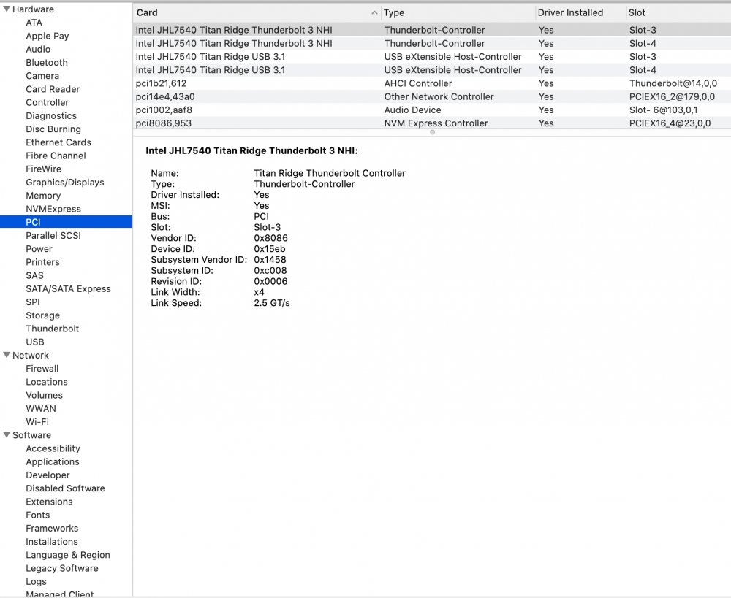This screenshot has width=731, height=598.
Task: Select SAS in the sidebar
Action: point(34,275)
